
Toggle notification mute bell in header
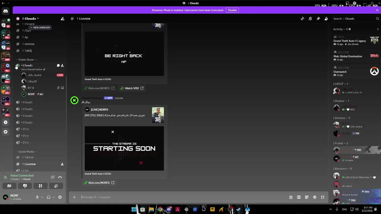point(310,18)
